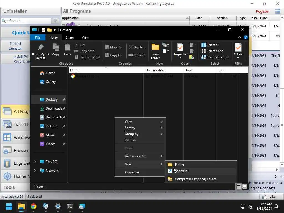Click Revo vertical scrollbar

pos(282,125)
